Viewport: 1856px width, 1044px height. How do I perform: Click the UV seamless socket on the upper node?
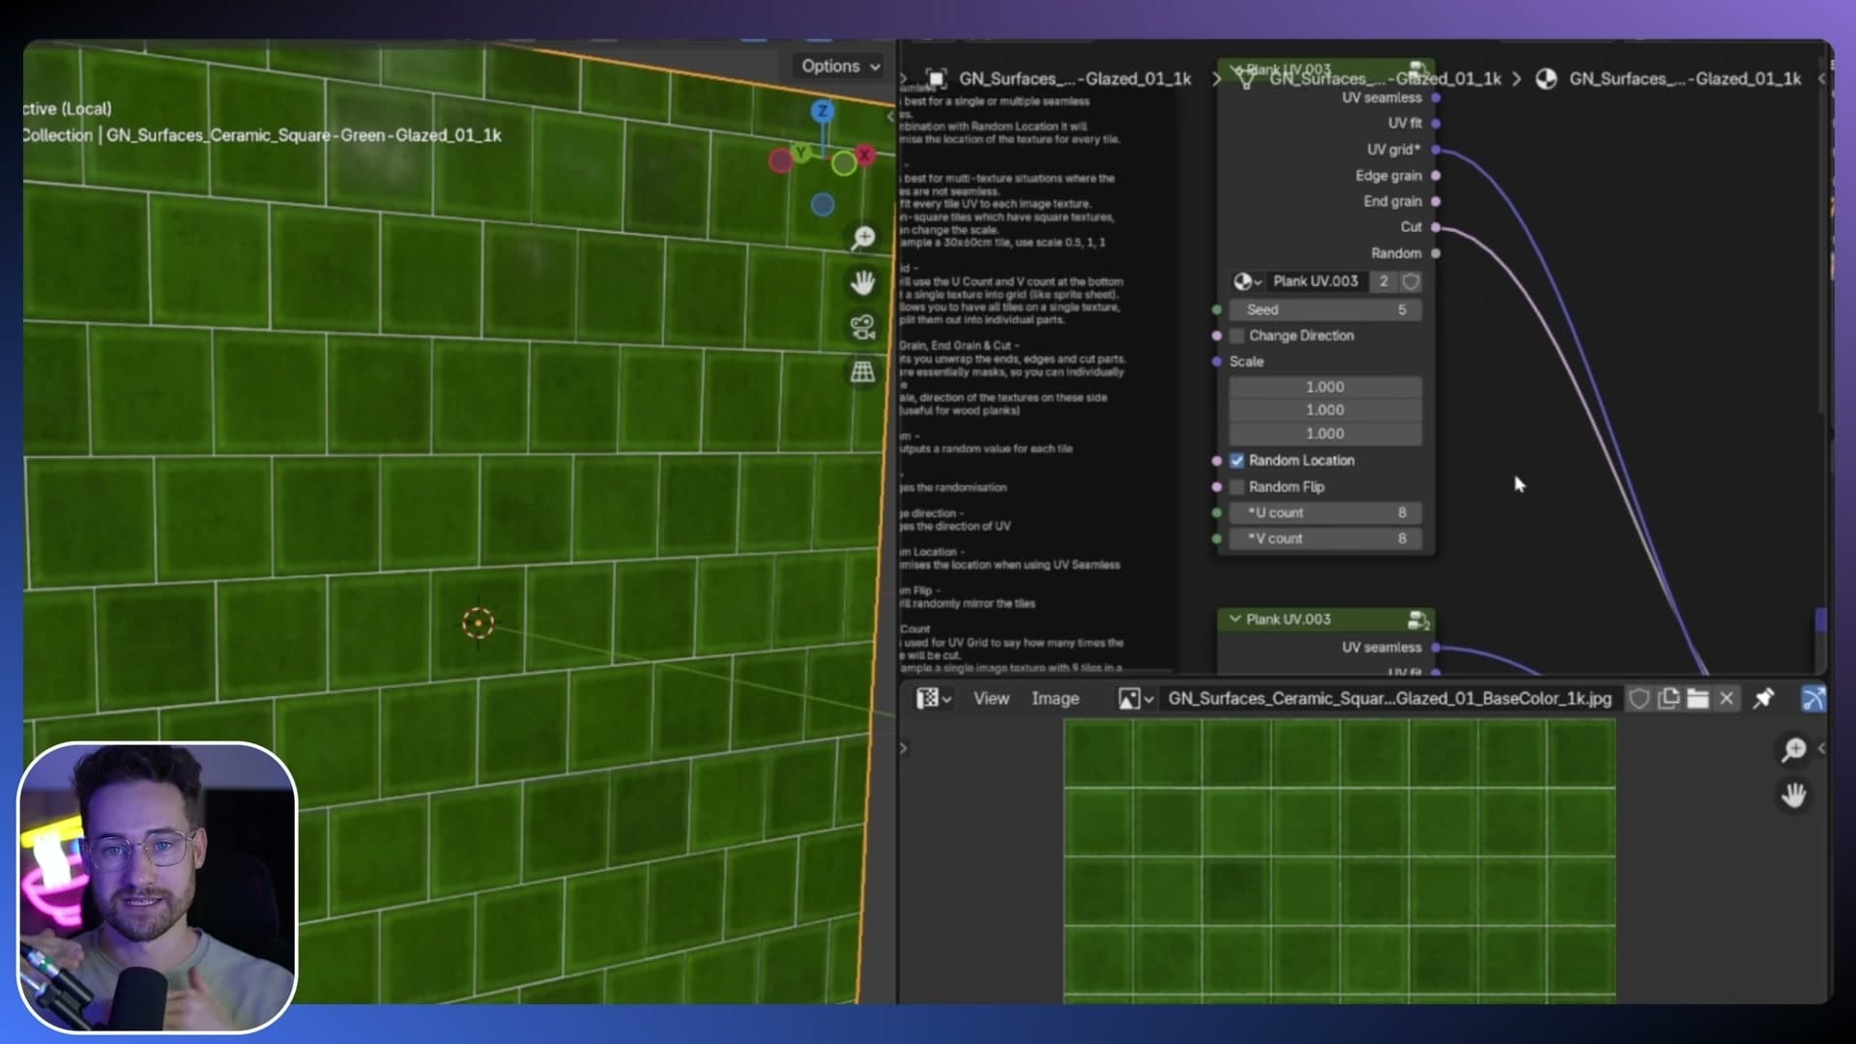tap(1435, 98)
